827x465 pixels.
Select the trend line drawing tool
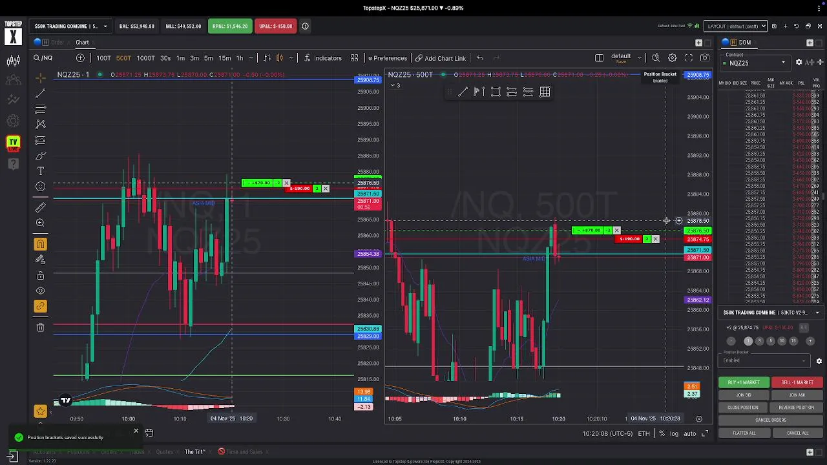click(x=40, y=93)
